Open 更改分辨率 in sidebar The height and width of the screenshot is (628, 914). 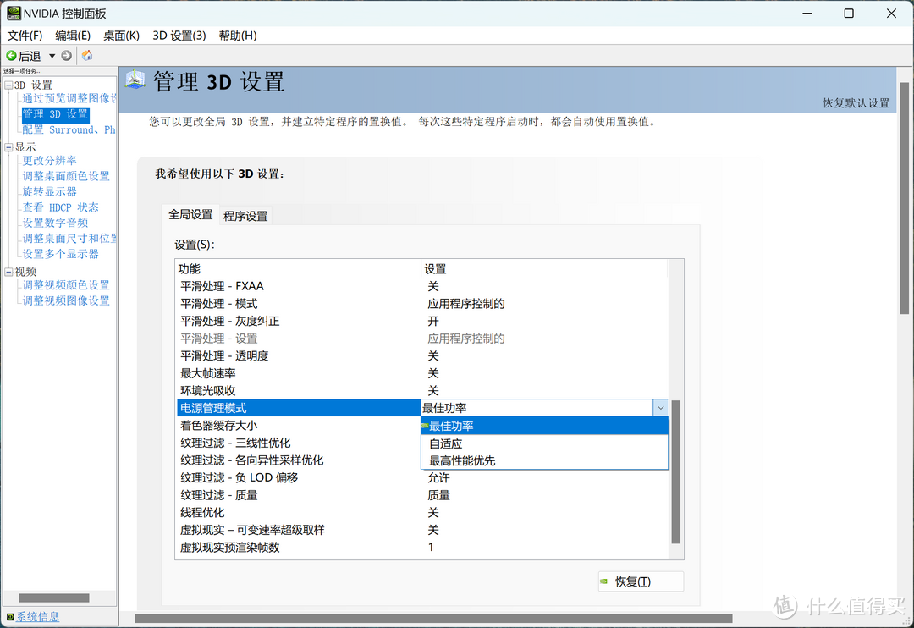tap(50, 160)
